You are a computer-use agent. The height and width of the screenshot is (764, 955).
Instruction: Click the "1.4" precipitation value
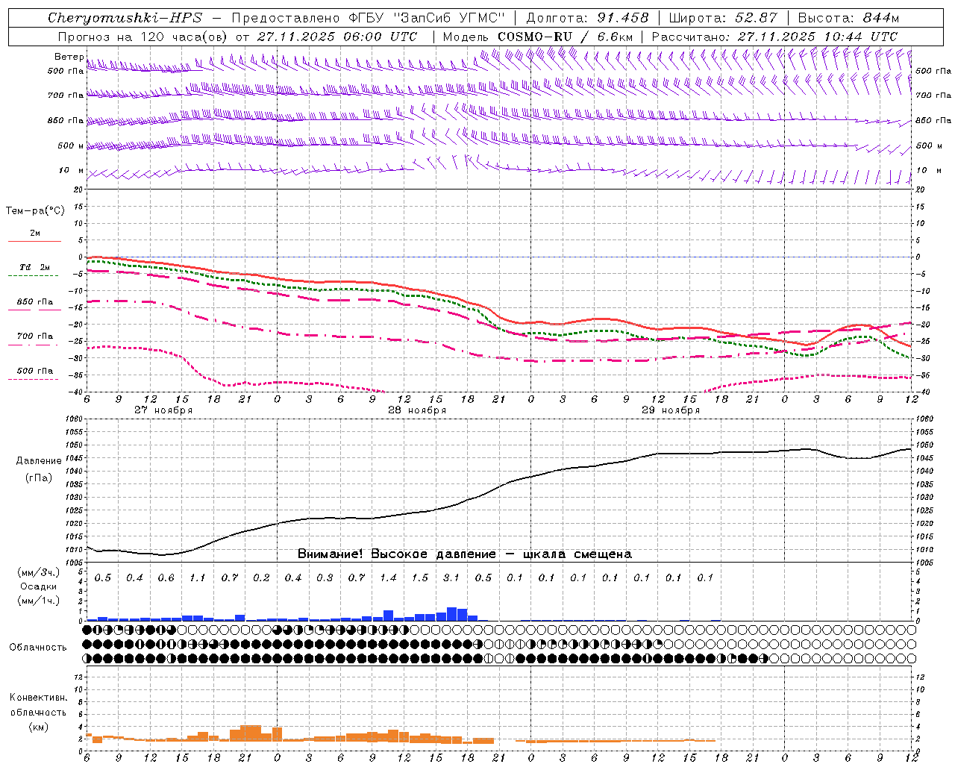coord(388,577)
